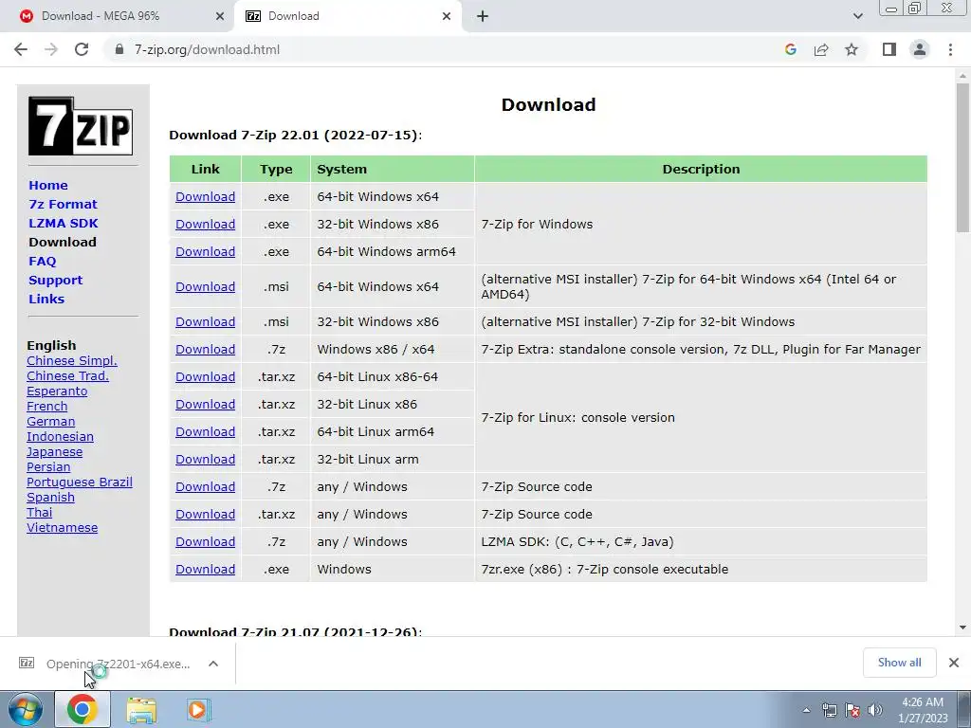Screen dimensions: 971x728
Task: Open Links in the sidebar
Action: coord(46,299)
